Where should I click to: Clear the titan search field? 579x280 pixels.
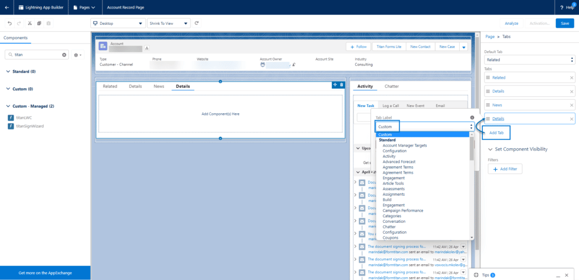click(64, 55)
